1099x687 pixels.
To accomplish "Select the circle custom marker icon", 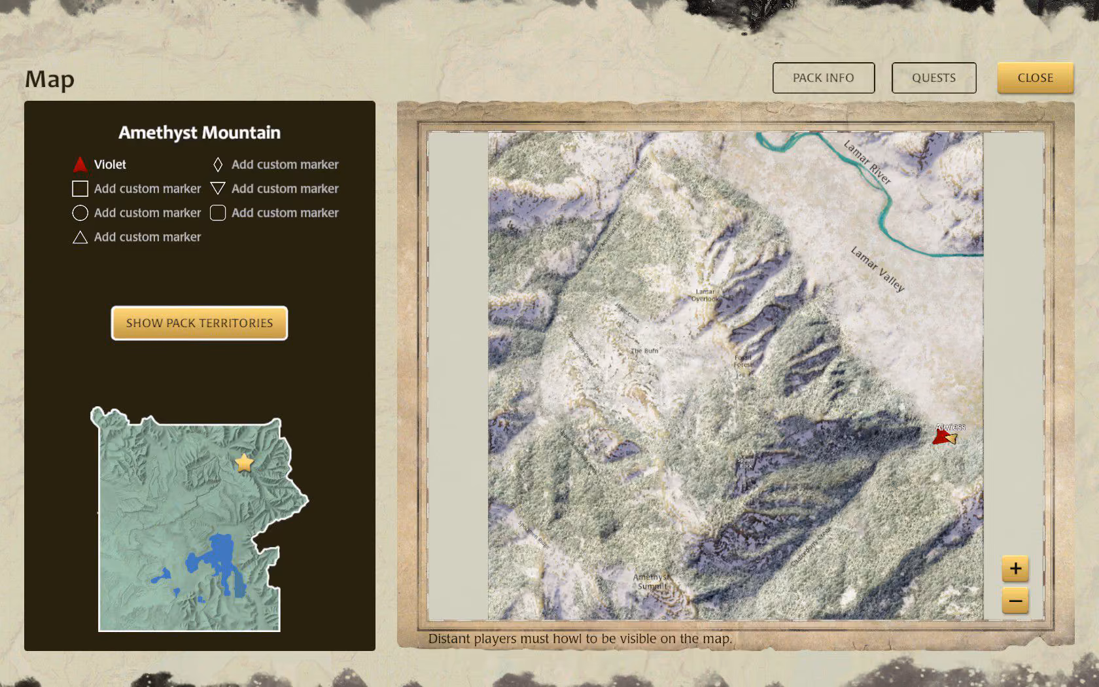I will tap(80, 213).
